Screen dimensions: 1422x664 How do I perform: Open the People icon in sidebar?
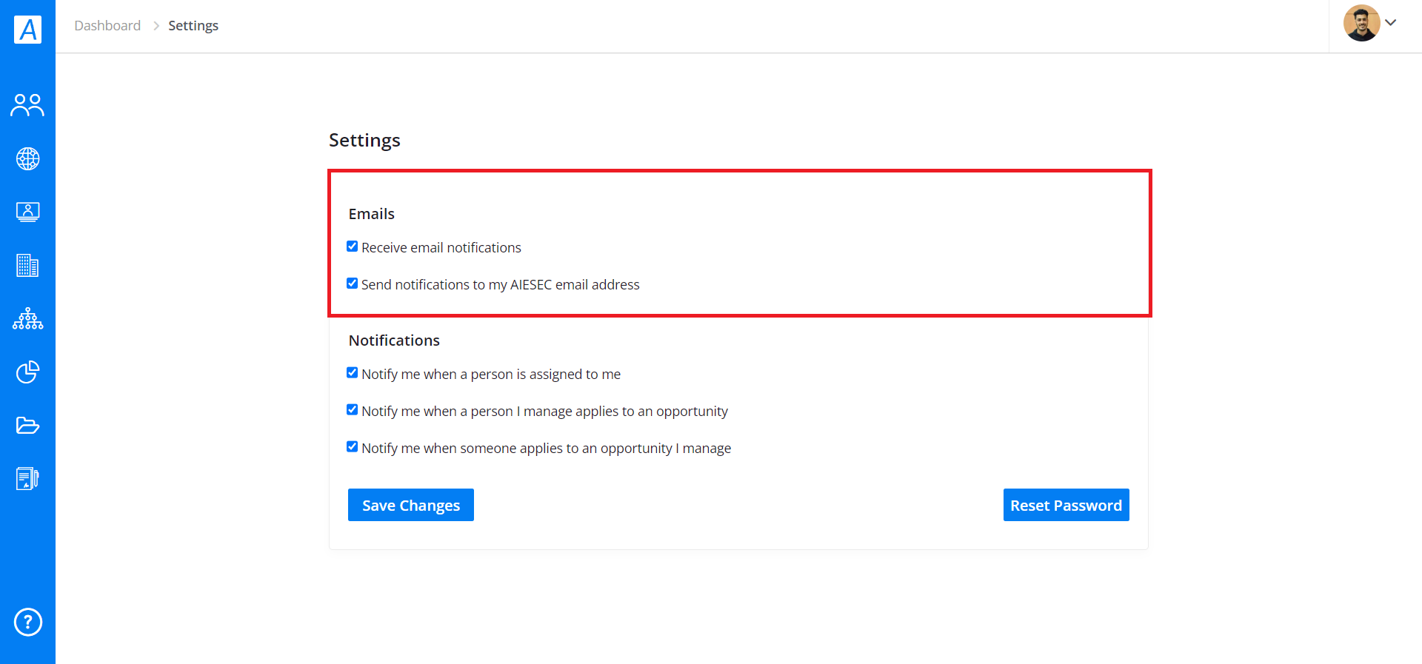pyautogui.click(x=27, y=105)
